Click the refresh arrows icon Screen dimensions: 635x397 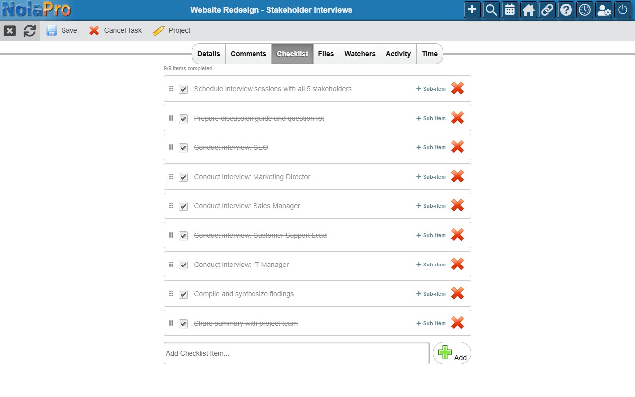click(30, 31)
